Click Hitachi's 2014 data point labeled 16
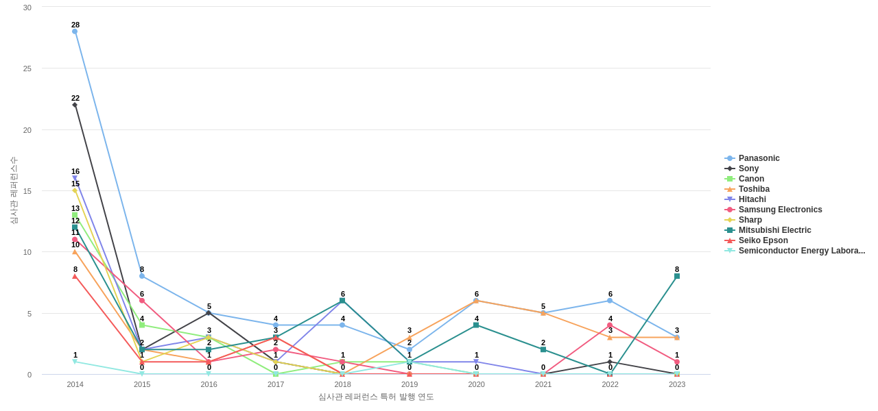Image resolution: width=878 pixels, height=411 pixels. [x=75, y=178]
